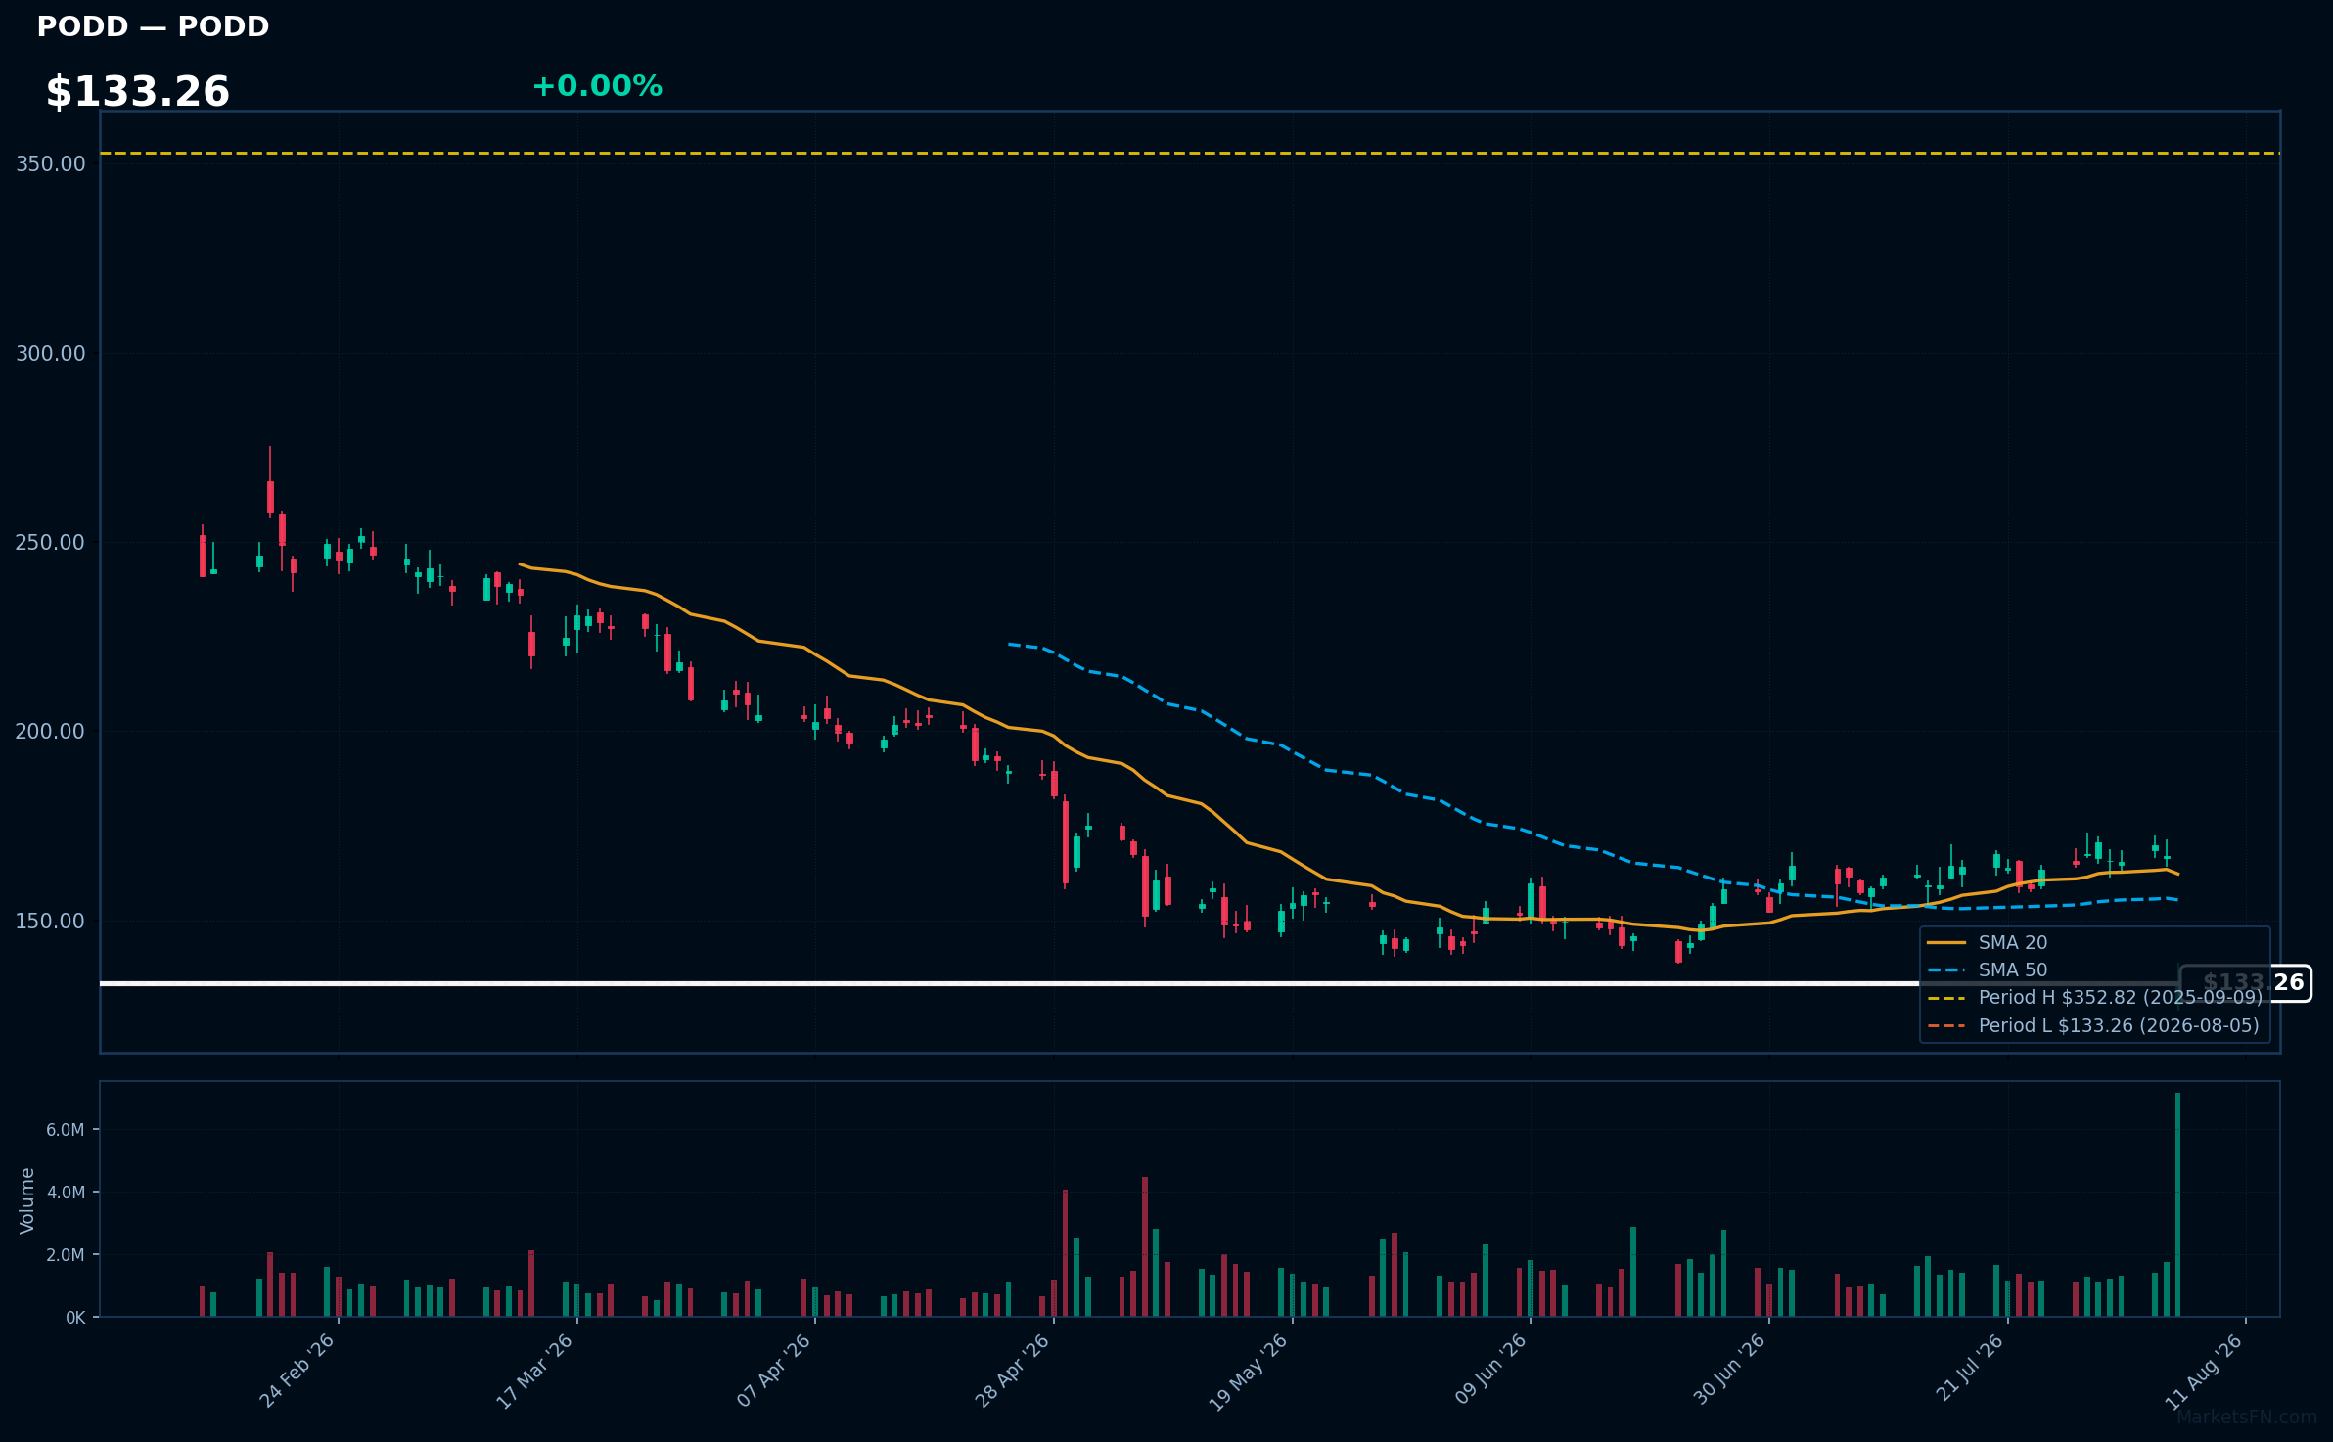Click the +0.00% change indicator
The width and height of the screenshot is (2333, 1442).
click(597, 86)
